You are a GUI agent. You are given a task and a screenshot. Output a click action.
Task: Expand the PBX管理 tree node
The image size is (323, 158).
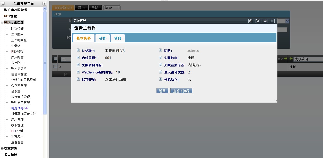tap(2, 16)
